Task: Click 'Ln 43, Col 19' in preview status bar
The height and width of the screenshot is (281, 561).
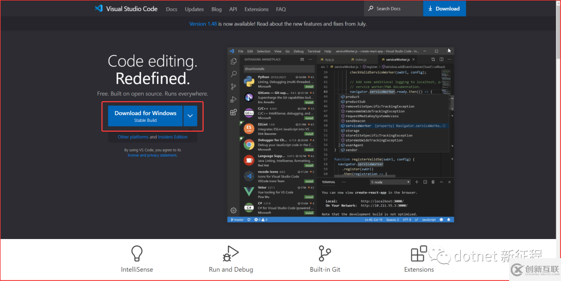Action: click(x=373, y=220)
